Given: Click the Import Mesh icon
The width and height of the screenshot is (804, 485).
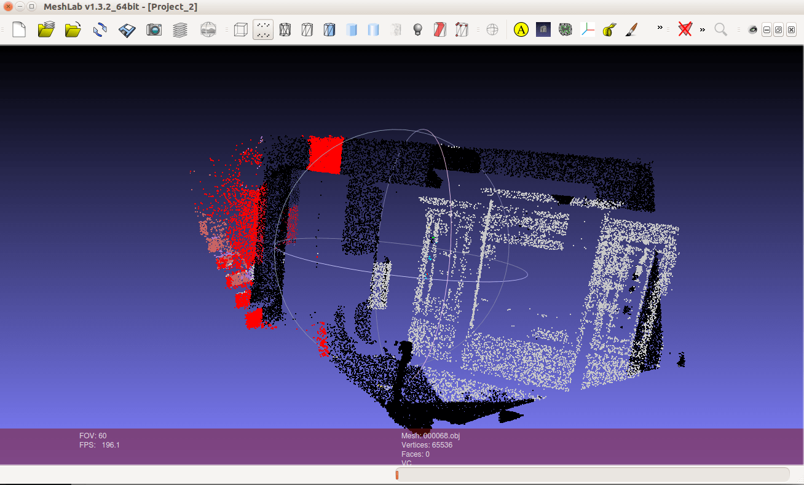Looking at the screenshot, I should (x=73, y=29).
